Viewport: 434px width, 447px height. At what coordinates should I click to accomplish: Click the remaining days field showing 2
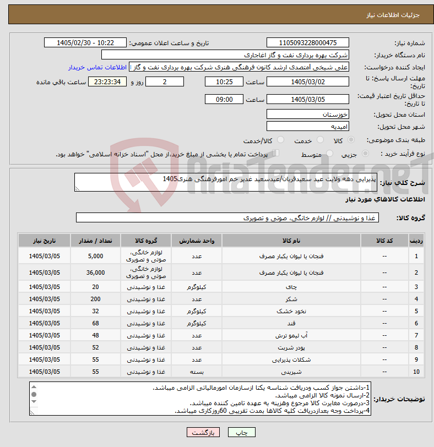point(165,82)
